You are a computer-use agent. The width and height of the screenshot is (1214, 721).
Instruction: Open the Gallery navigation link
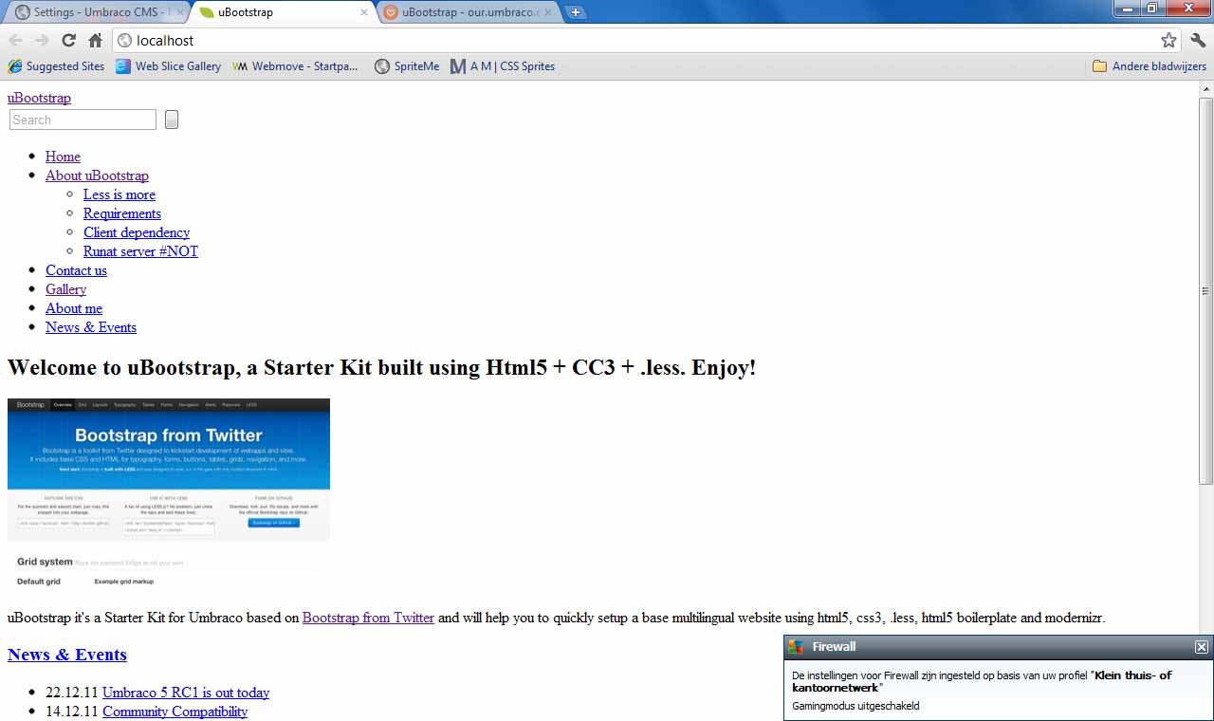[65, 289]
